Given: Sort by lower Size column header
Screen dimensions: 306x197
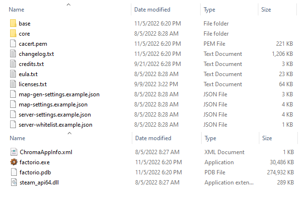Looking at the screenshot, I should pyautogui.click(x=267, y=138).
